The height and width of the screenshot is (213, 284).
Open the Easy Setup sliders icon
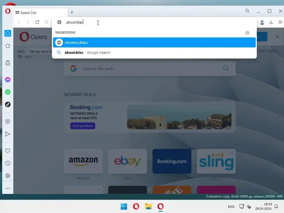280,22
